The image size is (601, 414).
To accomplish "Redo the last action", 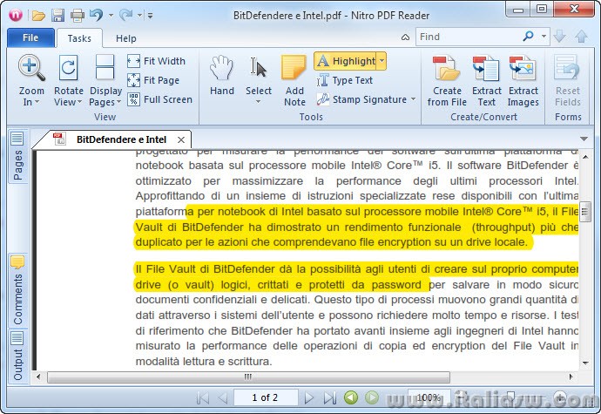I will point(125,15).
